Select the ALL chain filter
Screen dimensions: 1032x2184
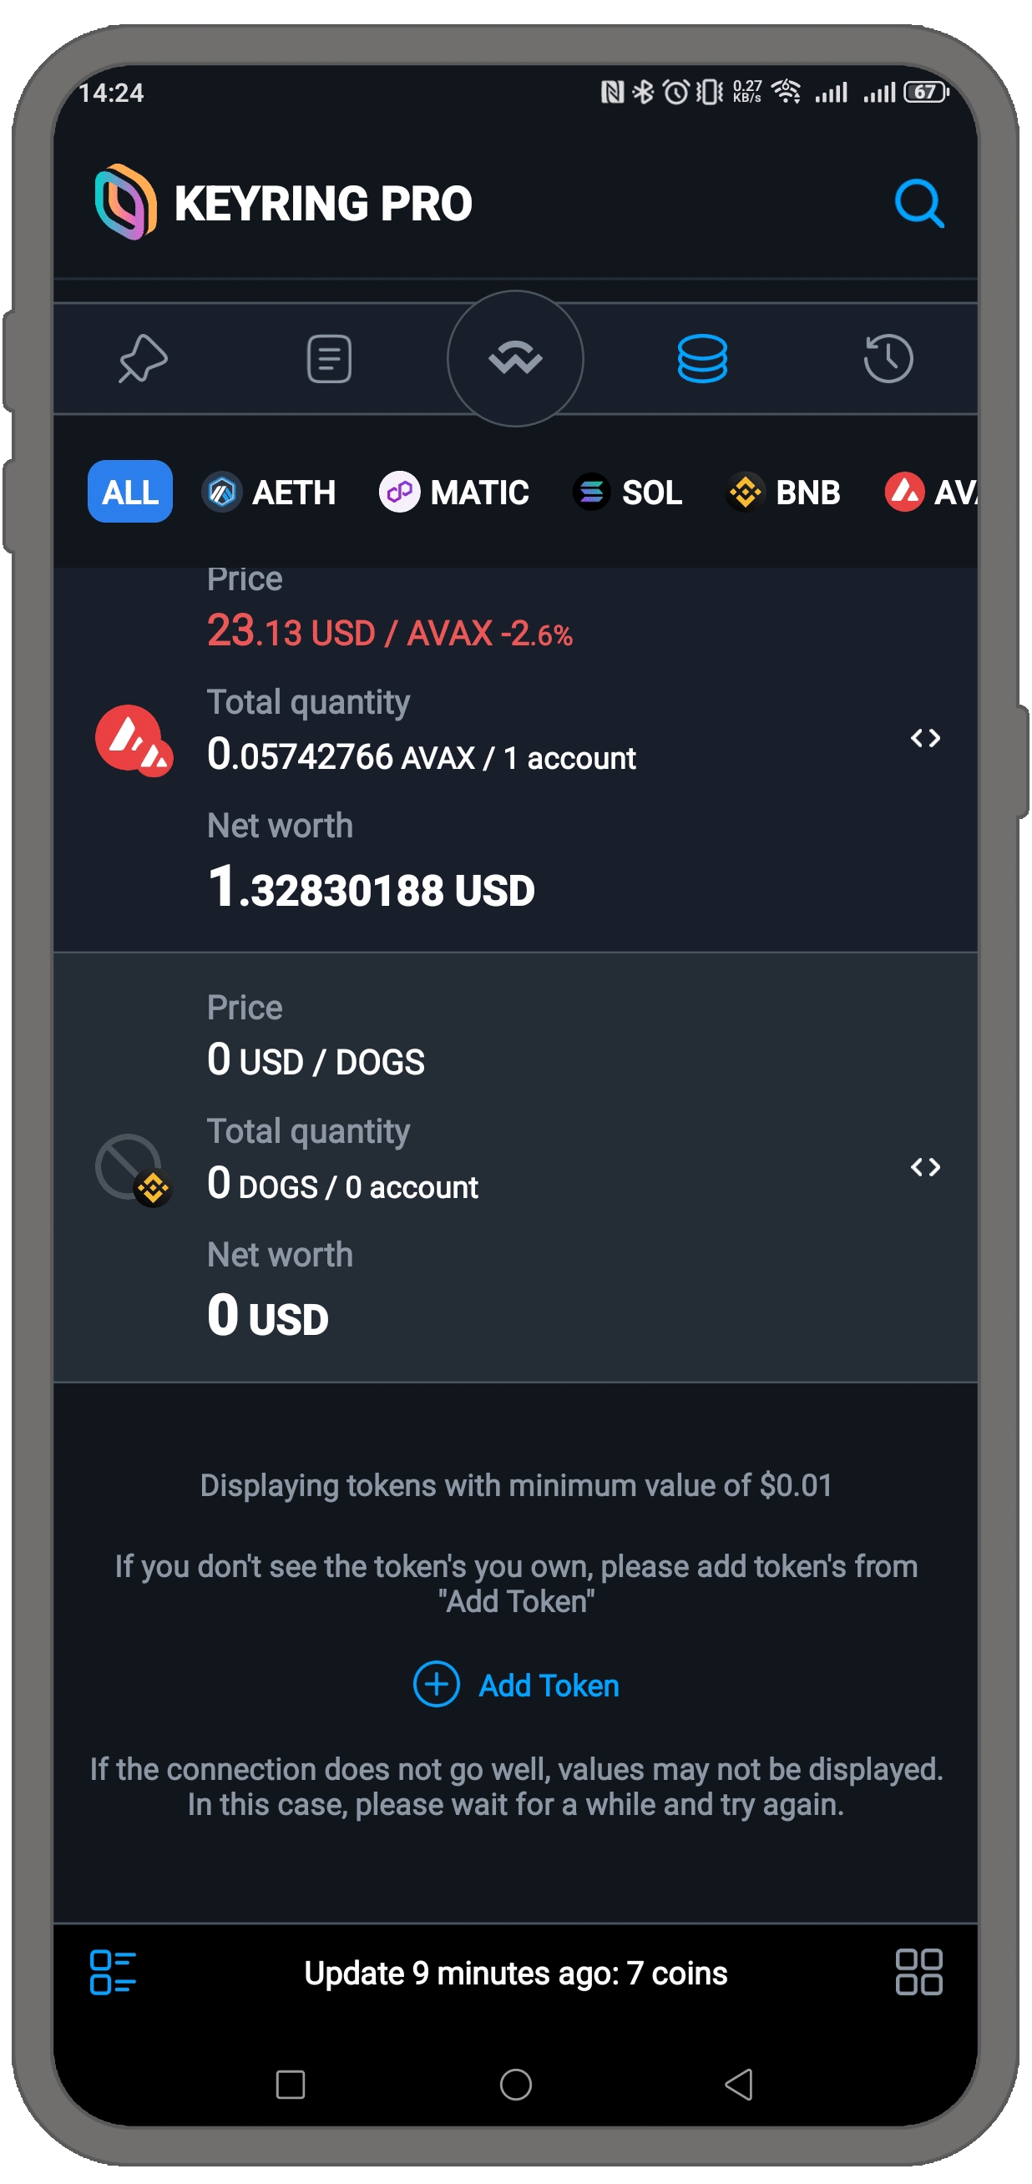[x=129, y=492]
